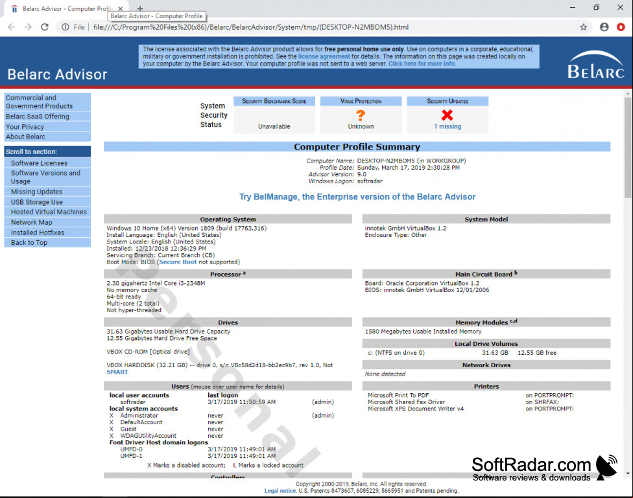Click the softradar user account name

133,402
